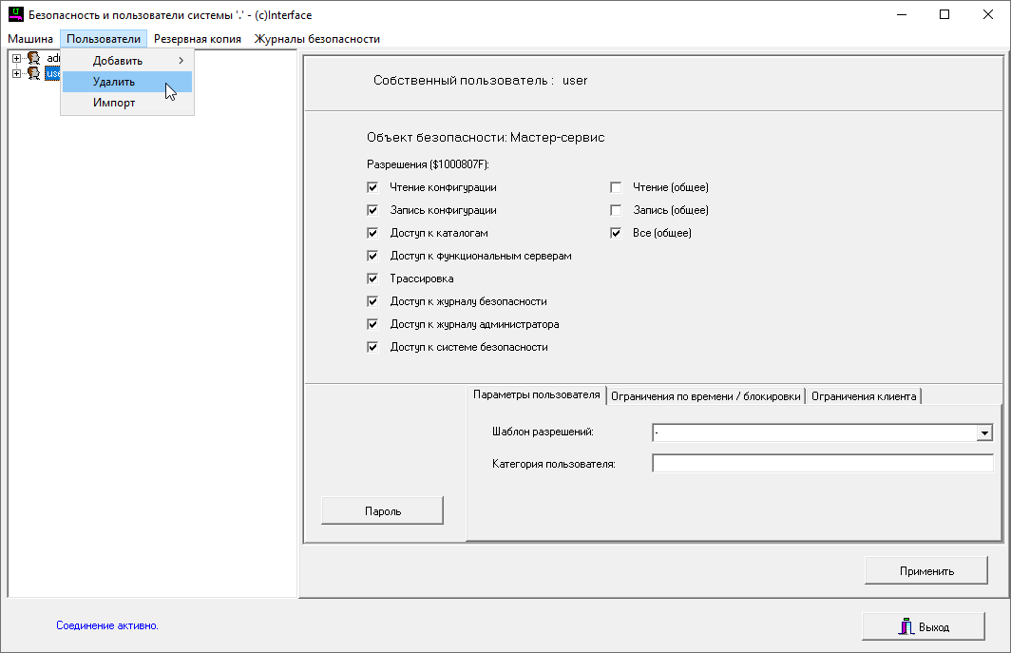Open the Добавить submenu
Viewport: 1011px width, 653px height.
coord(118,61)
